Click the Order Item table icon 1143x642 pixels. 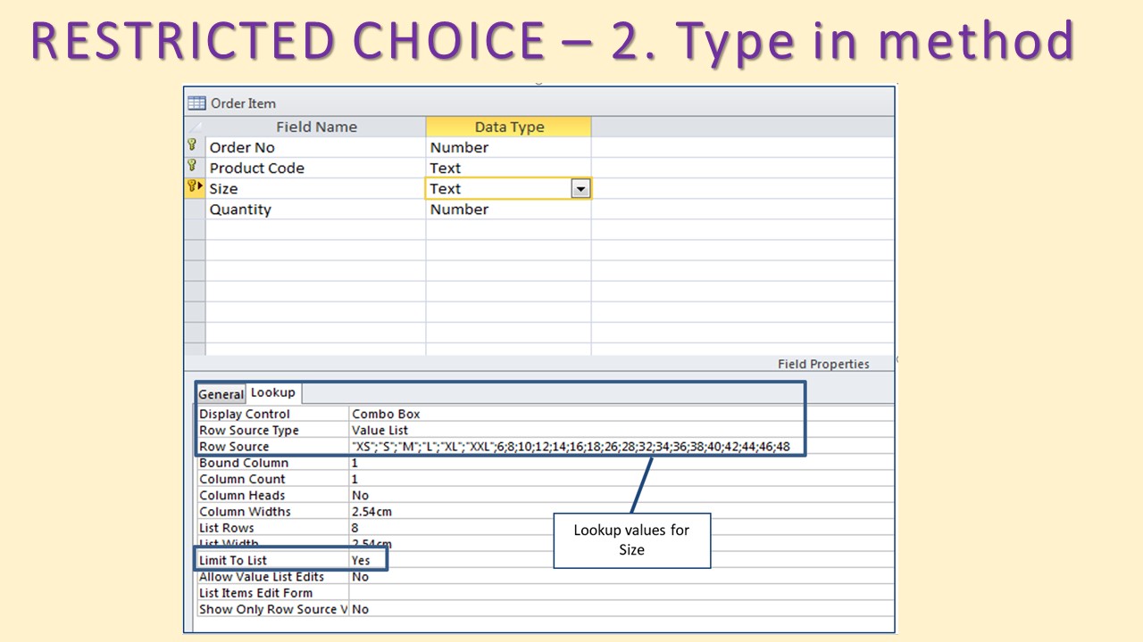196,103
